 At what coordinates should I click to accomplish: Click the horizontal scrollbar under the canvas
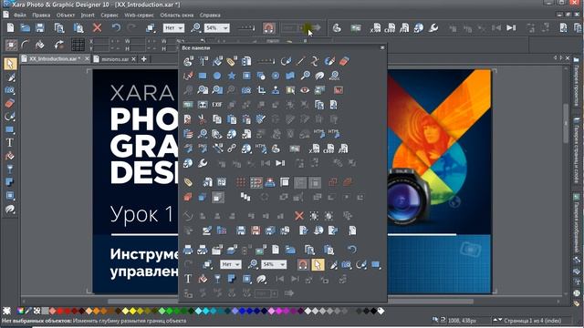coord(290,302)
